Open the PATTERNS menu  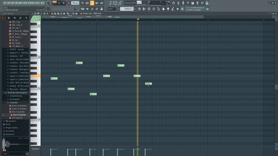point(19,3)
